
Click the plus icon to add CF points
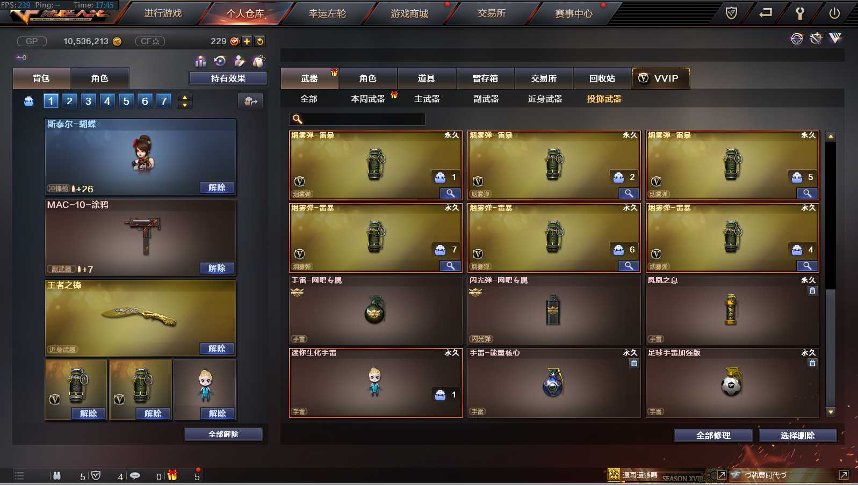point(247,41)
